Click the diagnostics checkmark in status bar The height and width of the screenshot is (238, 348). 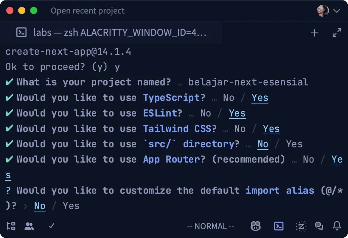tap(51, 226)
